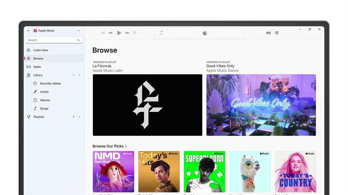Focus the Search field
The height and width of the screenshot is (195, 348).
(x=54, y=40)
